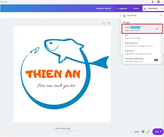Select PDF Print file type

click(142, 52)
